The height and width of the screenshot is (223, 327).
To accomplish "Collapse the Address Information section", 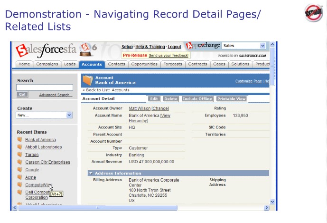I will click(x=91, y=174).
